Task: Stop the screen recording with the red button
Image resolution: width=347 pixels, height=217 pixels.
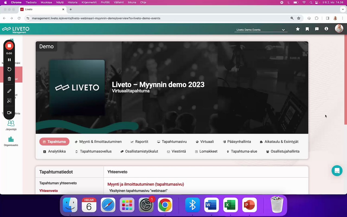Action: pyautogui.click(x=9, y=46)
